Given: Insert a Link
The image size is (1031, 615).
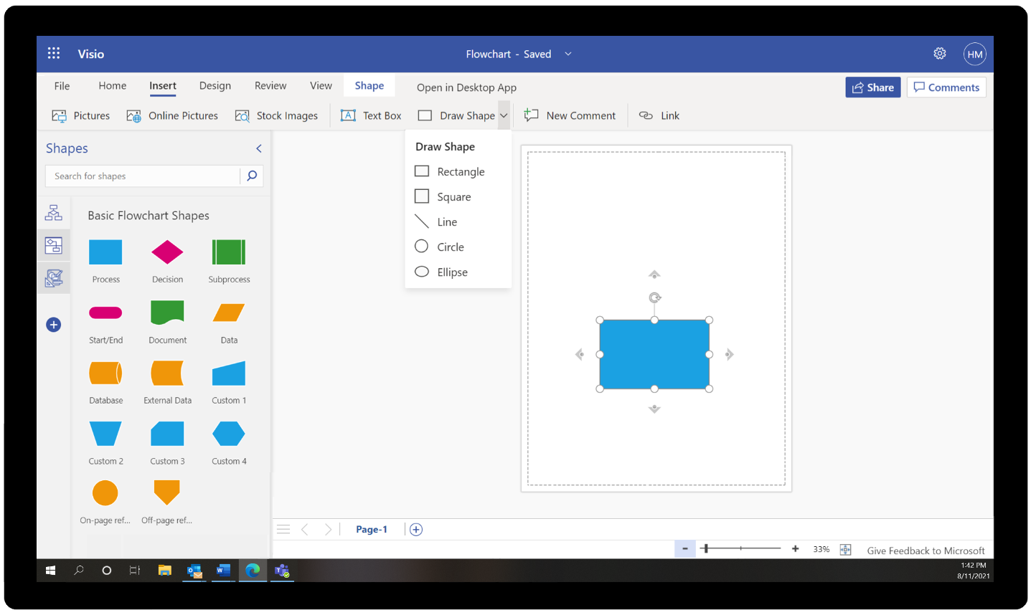Looking at the screenshot, I should [659, 115].
